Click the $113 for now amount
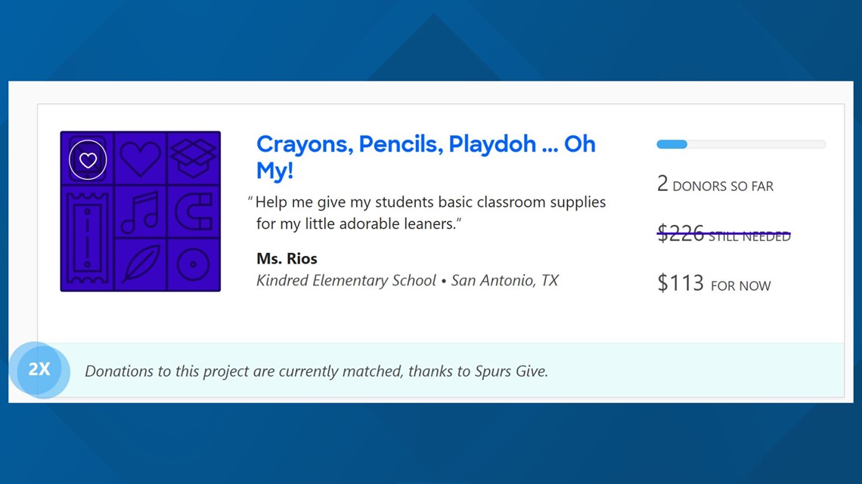 point(714,283)
